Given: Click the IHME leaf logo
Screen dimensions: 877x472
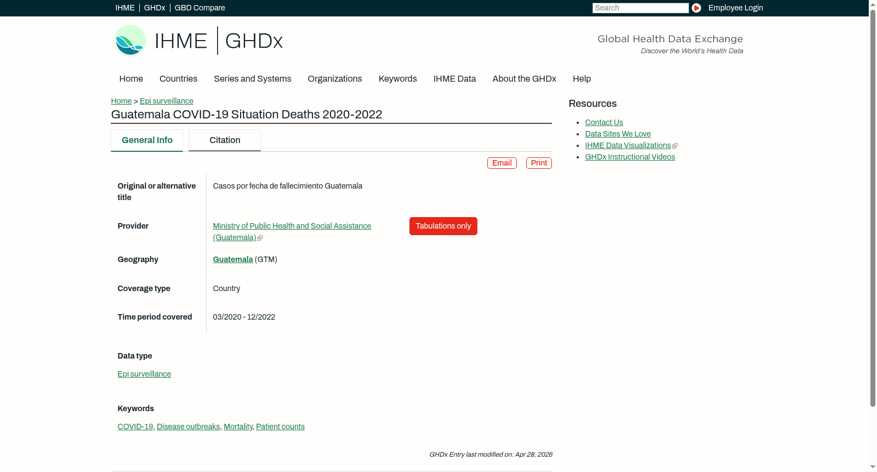Looking at the screenshot, I should coord(130,41).
